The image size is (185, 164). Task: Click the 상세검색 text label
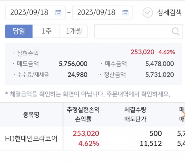click(x=169, y=13)
